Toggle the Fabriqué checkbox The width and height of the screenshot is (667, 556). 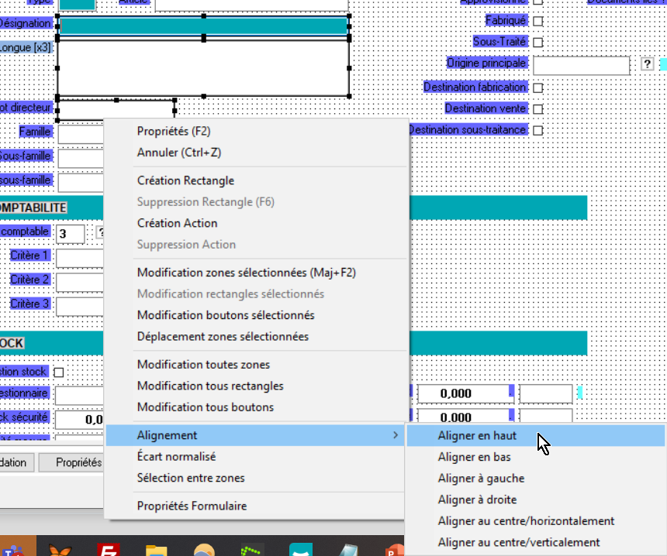(537, 21)
